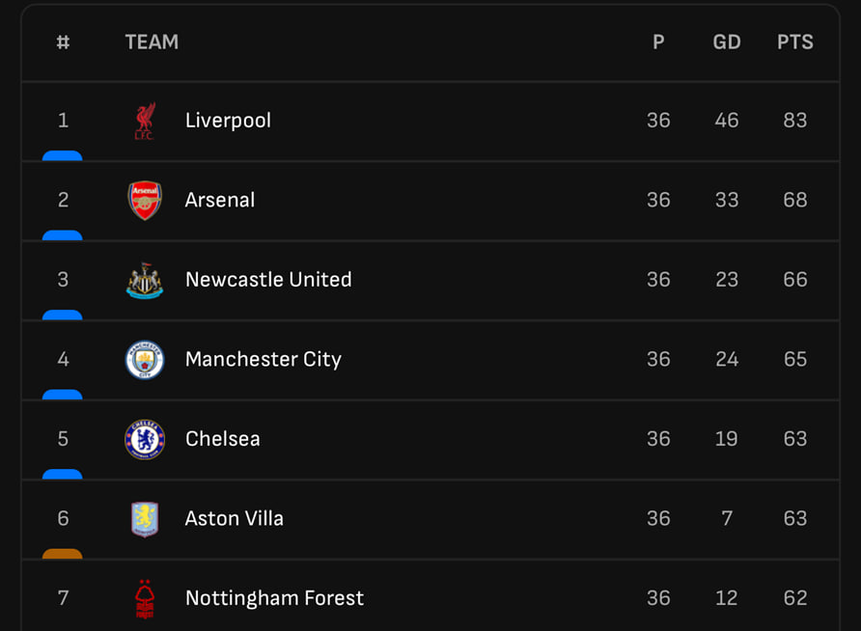Click the # rank column header

(64, 42)
